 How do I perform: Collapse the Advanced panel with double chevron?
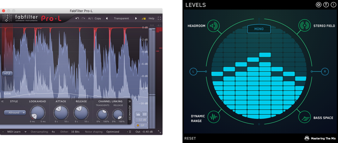coord(130,101)
